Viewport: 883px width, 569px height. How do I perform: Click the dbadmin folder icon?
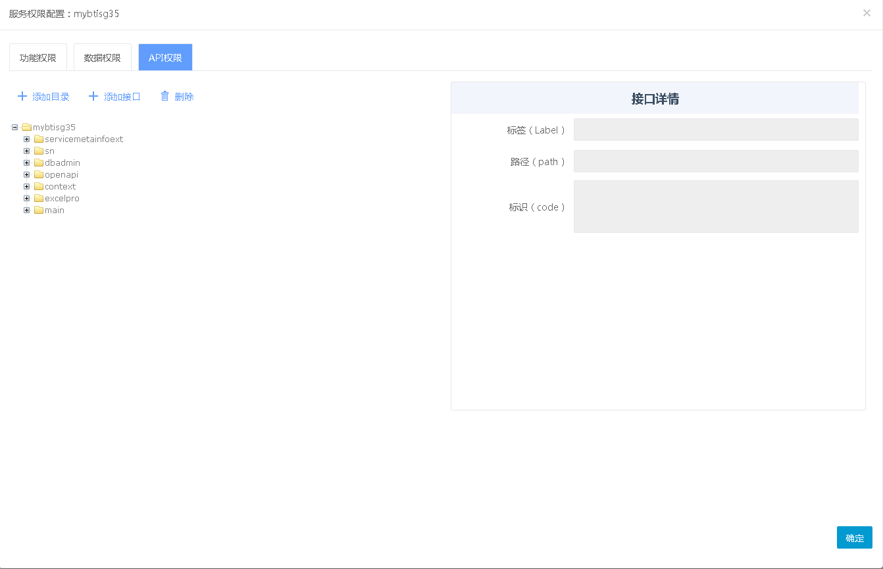pos(39,163)
